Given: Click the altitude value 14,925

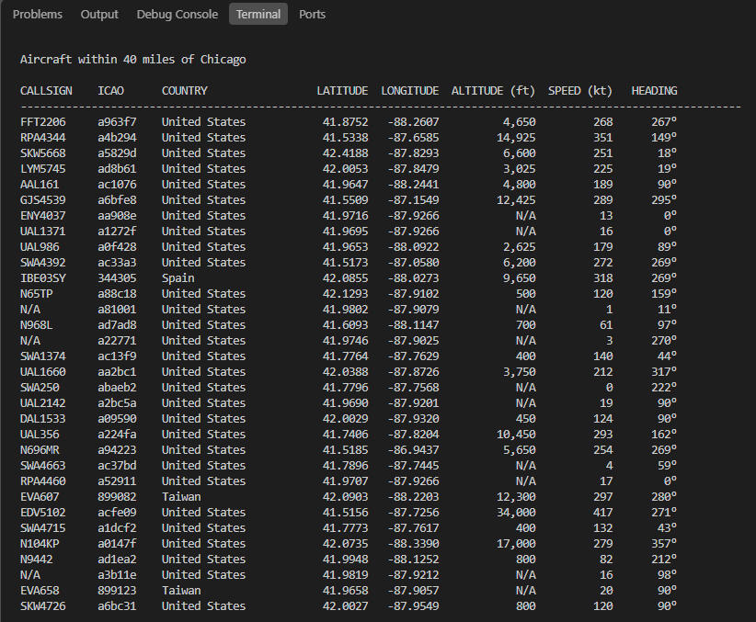Looking at the screenshot, I should 516,137.
